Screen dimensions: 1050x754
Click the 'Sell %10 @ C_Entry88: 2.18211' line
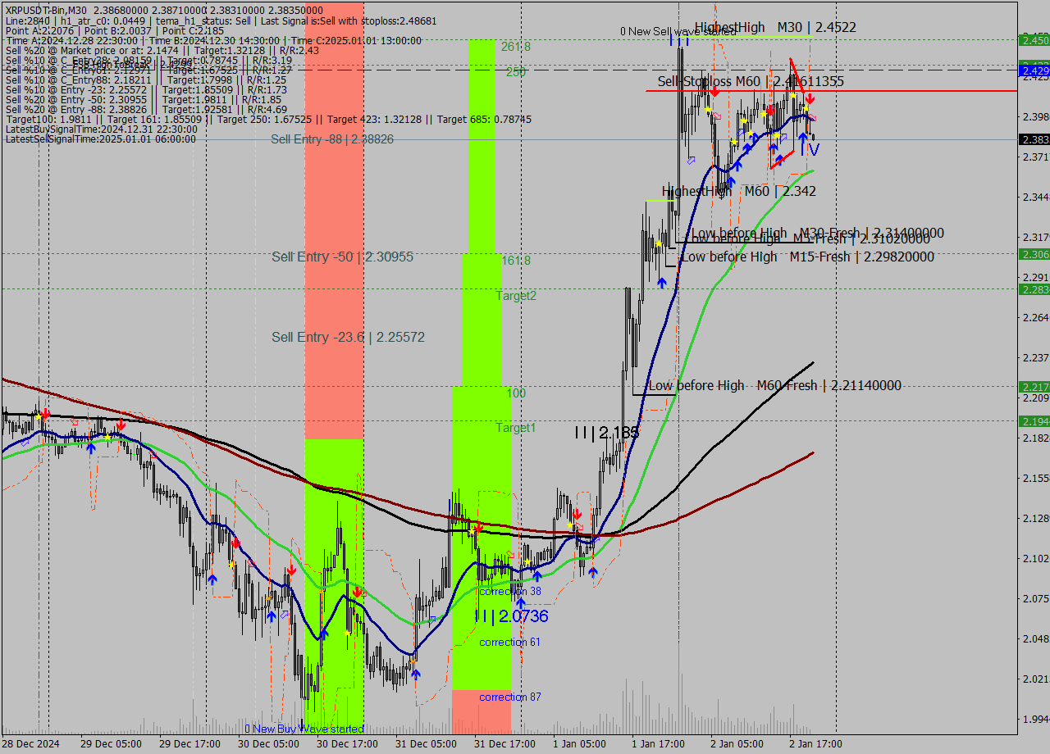[x=145, y=79]
